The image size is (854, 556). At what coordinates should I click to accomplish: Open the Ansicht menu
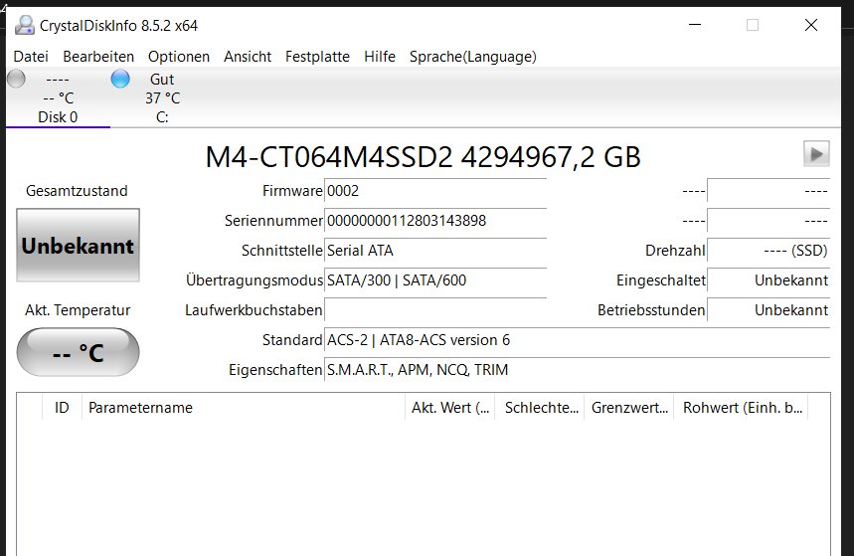click(248, 57)
